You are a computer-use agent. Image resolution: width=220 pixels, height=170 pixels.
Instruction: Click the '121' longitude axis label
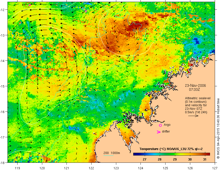point(67,168)
